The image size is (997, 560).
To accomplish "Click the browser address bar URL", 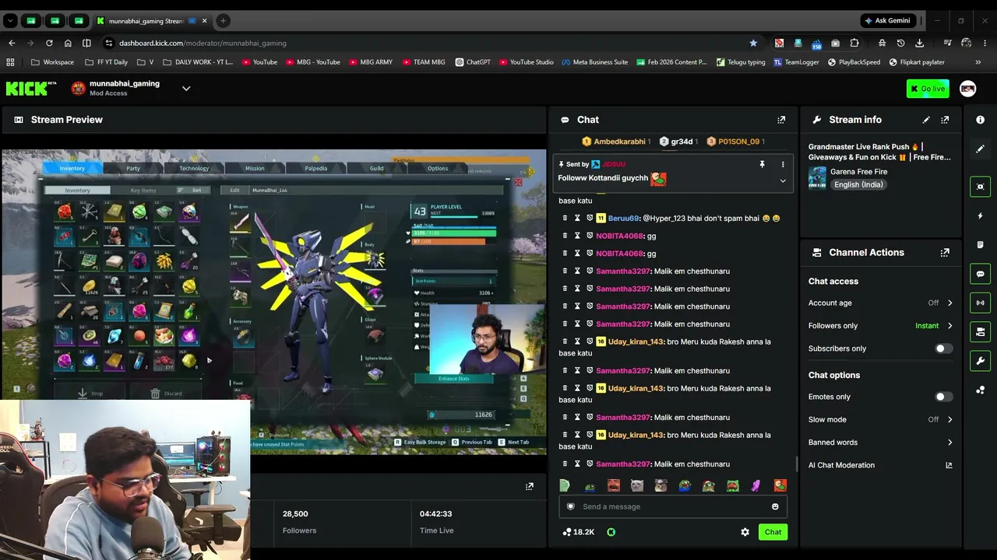I will tap(203, 43).
